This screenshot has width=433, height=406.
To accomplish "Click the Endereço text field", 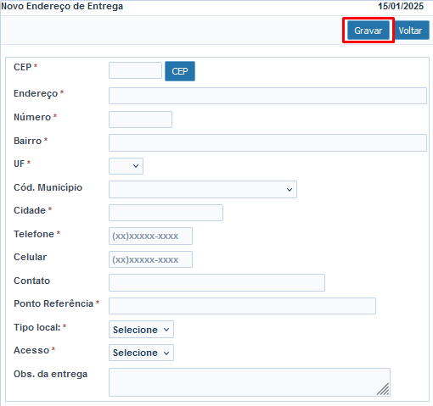I will click(267, 96).
